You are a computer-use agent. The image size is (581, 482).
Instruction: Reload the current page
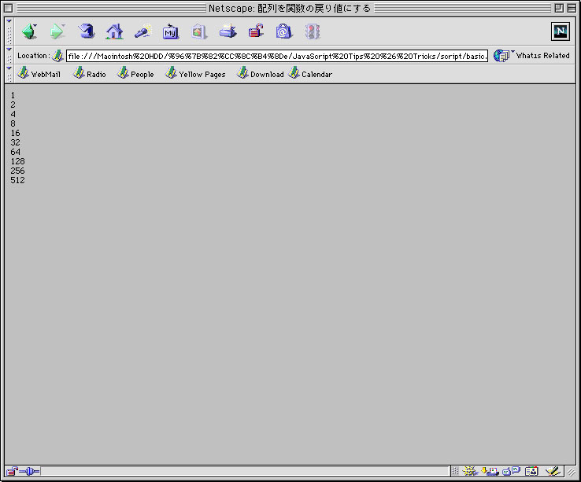[86, 31]
